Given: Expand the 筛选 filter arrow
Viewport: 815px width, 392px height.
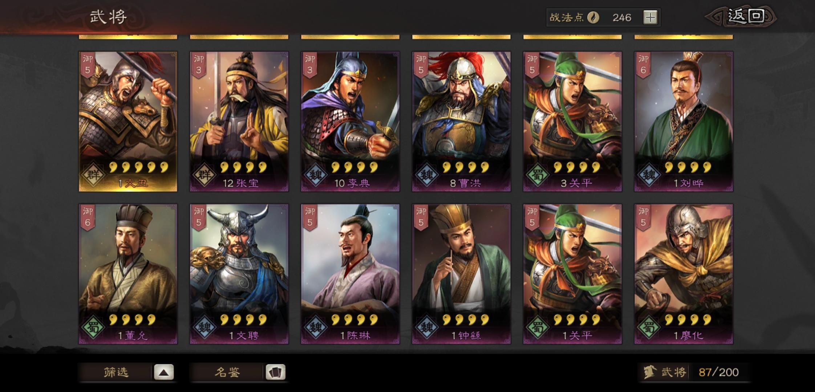Looking at the screenshot, I should (x=164, y=372).
